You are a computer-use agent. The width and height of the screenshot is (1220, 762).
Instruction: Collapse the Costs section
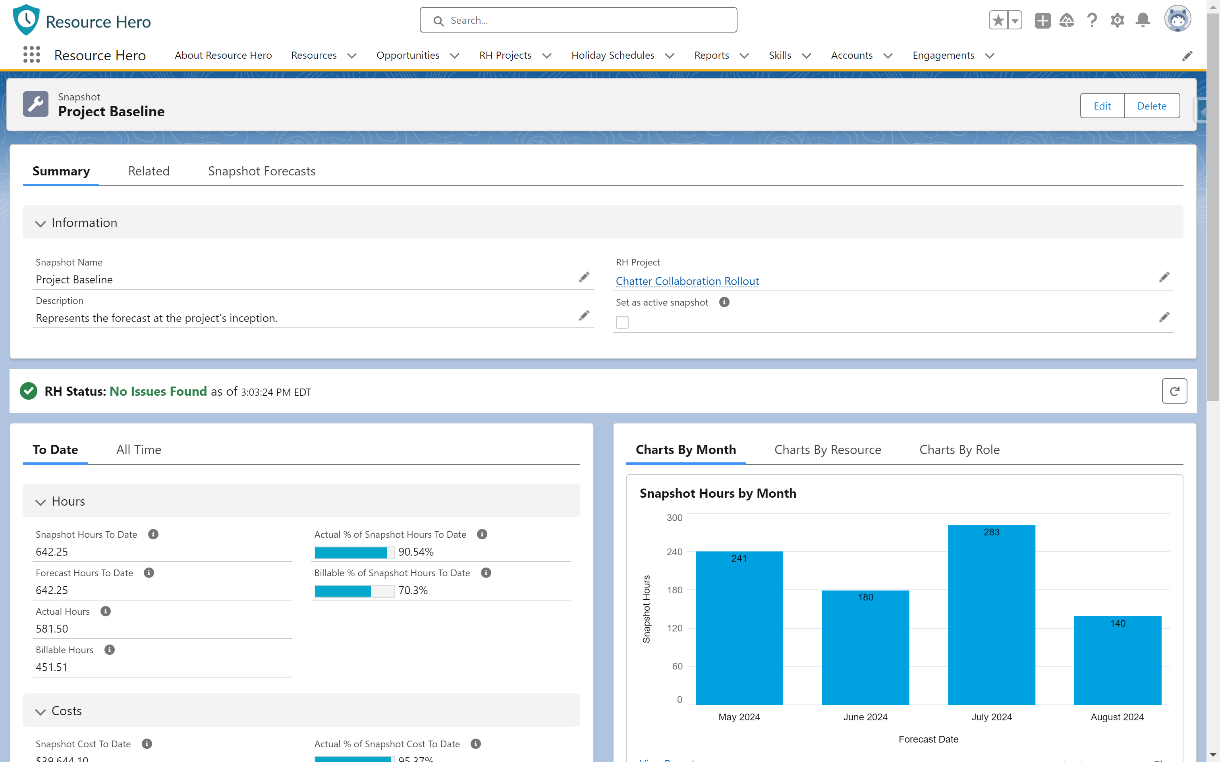pyautogui.click(x=301, y=710)
